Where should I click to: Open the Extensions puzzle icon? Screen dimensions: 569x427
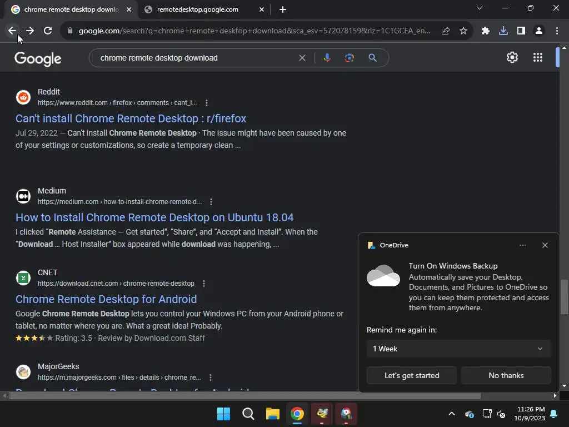(x=486, y=31)
